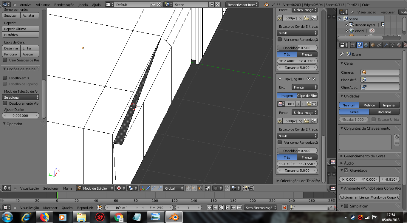This screenshot has height=223, width=407.
Task: Select the Métrico units button
Action: coord(369,105)
